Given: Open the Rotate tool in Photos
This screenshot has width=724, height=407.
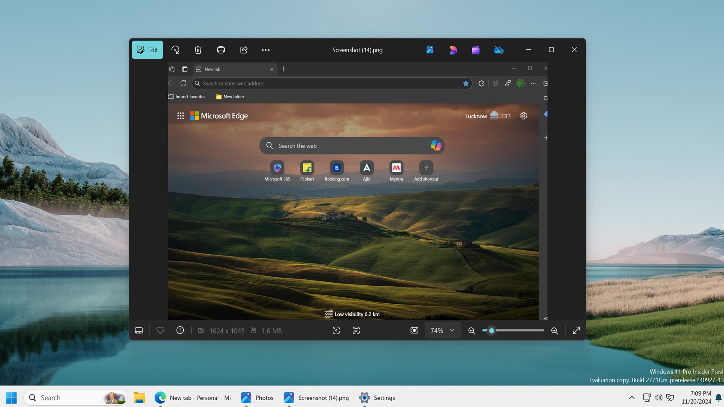Looking at the screenshot, I should [175, 49].
